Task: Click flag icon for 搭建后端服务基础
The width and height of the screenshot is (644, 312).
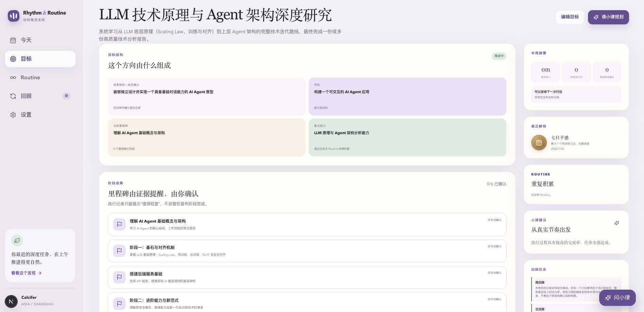Action: pyautogui.click(x=119, y=277)
